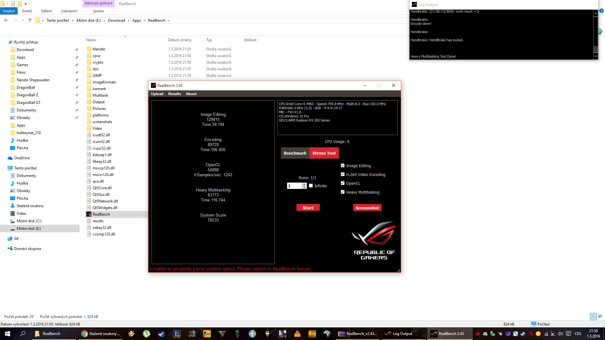Expand Tento počítač breadcrumb dropdown arrow
Viewport: 605px width, 340px height.
[x=73, y=20]
